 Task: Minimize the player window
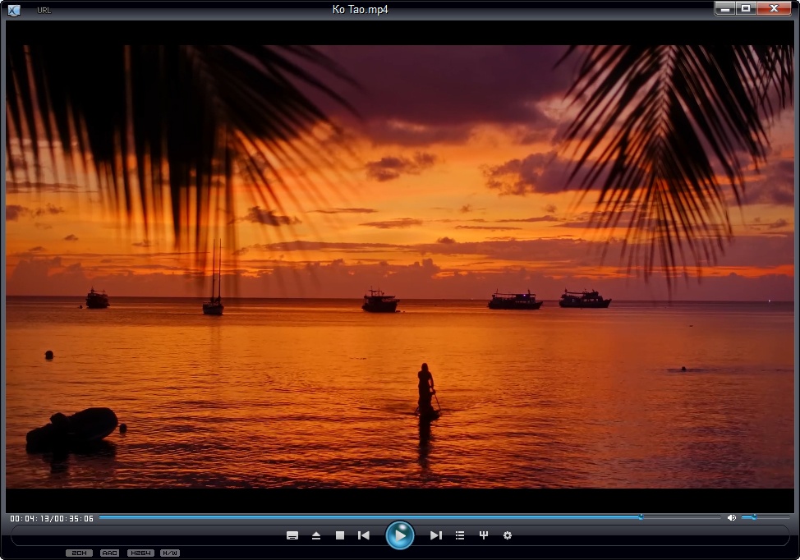tap(724, 8)
